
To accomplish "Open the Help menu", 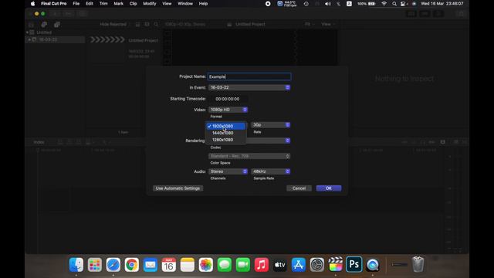I will pos(203,3).
